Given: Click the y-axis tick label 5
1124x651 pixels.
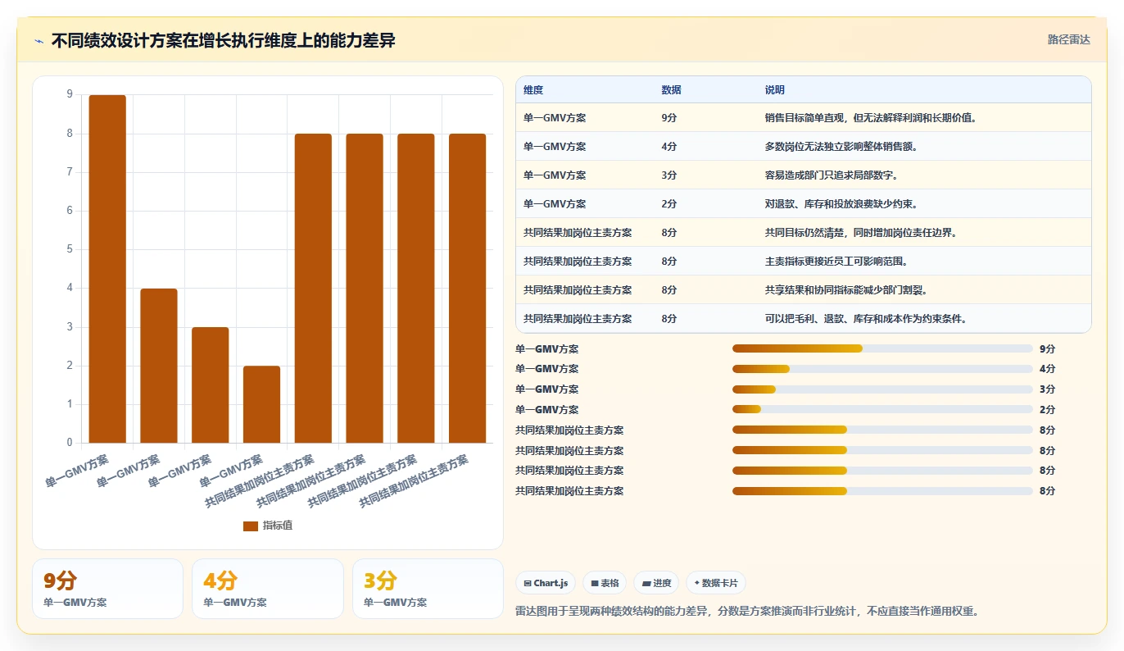Looking at the screenshot, I should click(70, 249).
